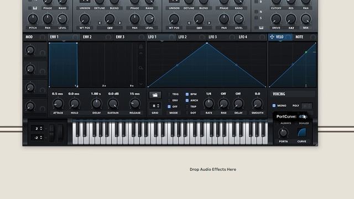Screen dimensions: 354x199
Task: Click the envelope SUSTAIN knob
Action: pyautogui.click(x=113, y=103)
